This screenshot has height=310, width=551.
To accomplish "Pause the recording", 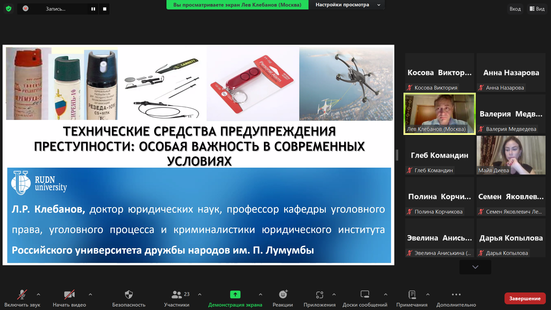I will pos(93,9).
